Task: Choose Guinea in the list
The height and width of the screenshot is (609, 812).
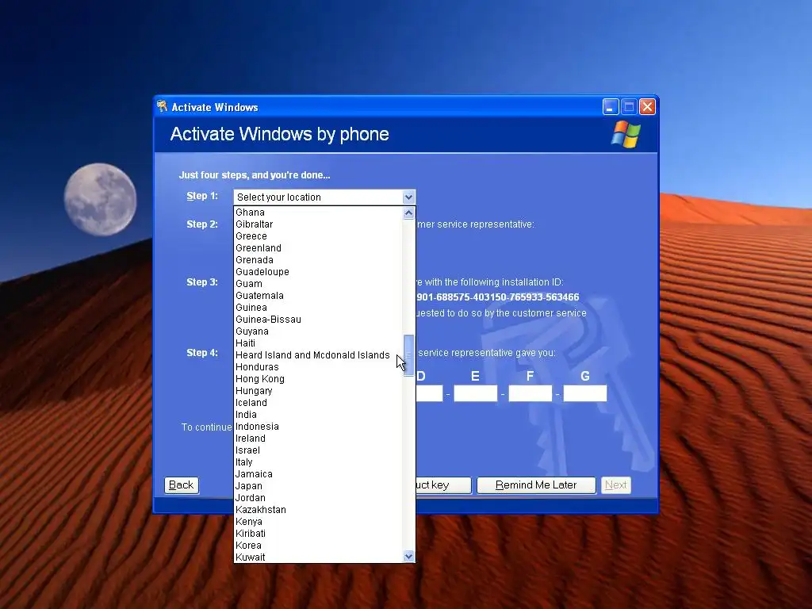Action: 318,308
